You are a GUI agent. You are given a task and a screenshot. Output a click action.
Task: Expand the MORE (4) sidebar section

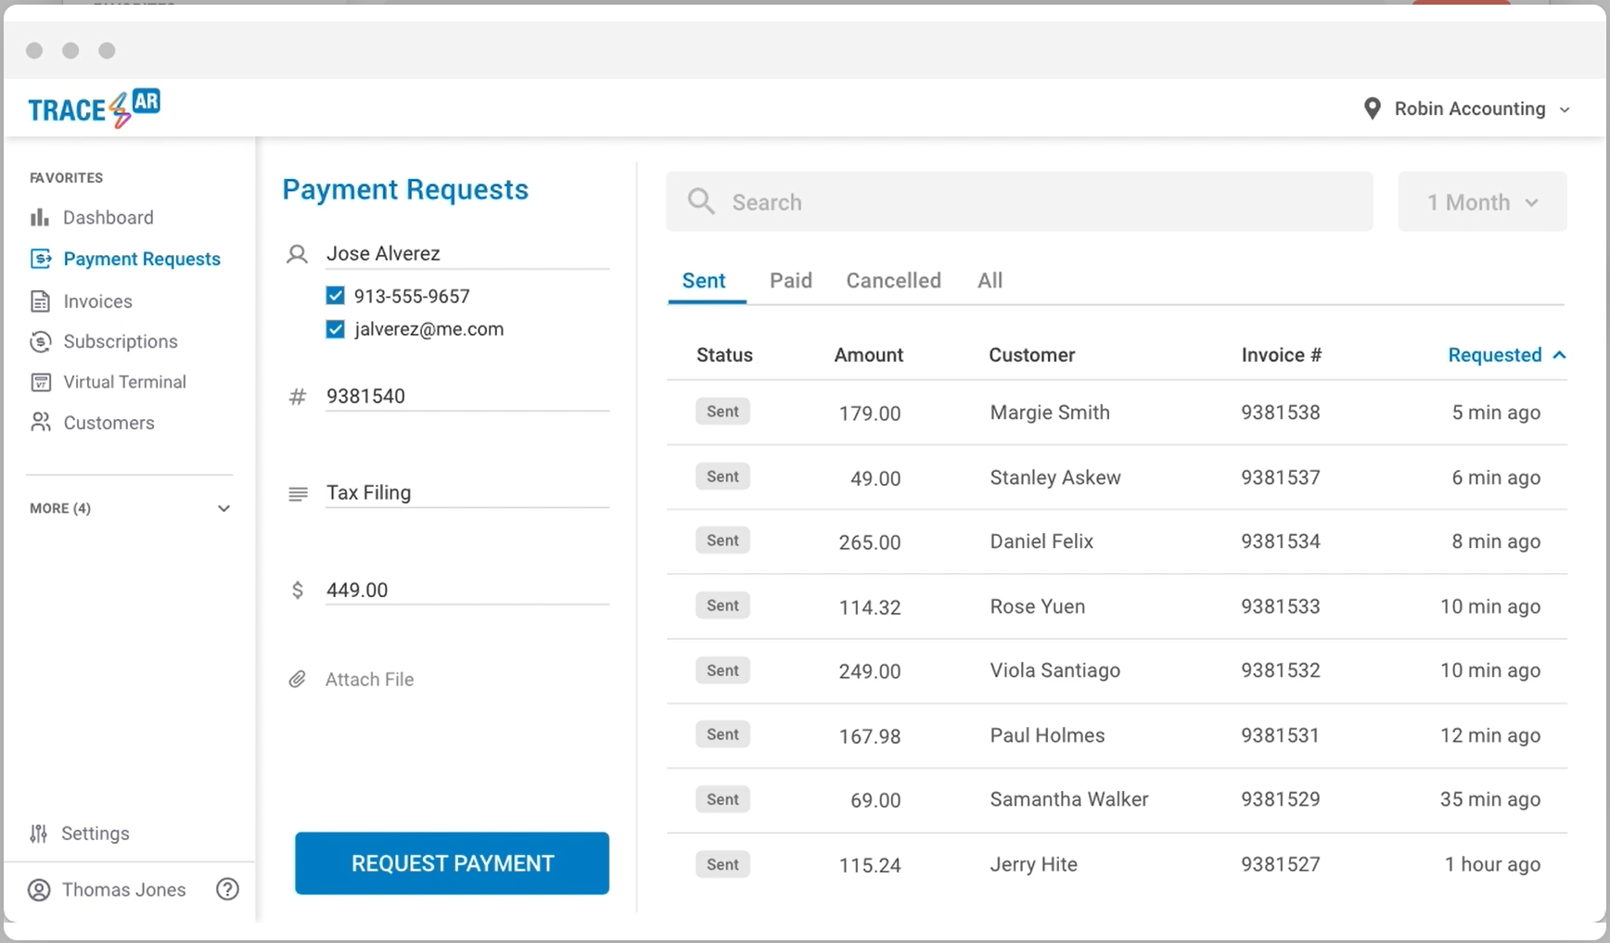click(130, 508)
